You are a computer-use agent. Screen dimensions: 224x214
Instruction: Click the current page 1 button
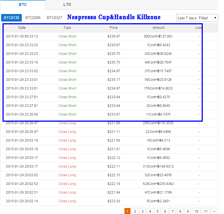(x=127, y=211)
